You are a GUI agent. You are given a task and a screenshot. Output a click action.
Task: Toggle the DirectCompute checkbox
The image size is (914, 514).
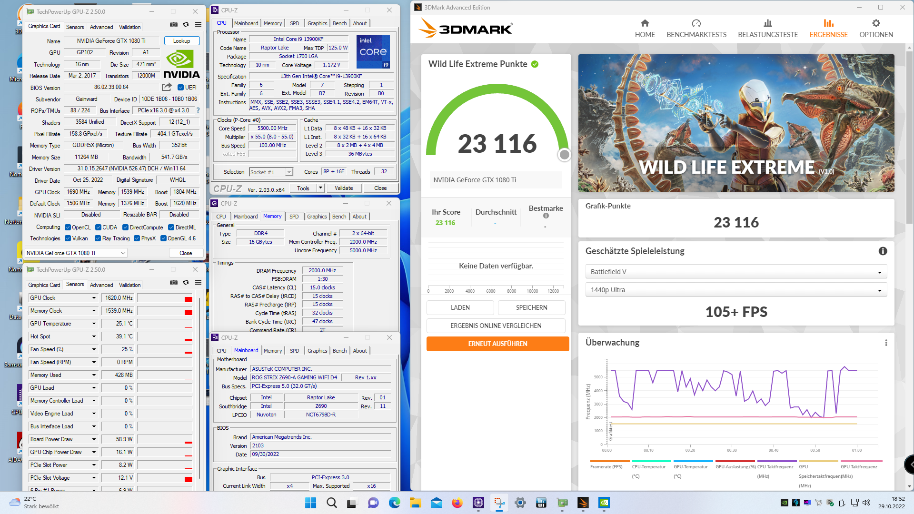[x=125, y=227]
